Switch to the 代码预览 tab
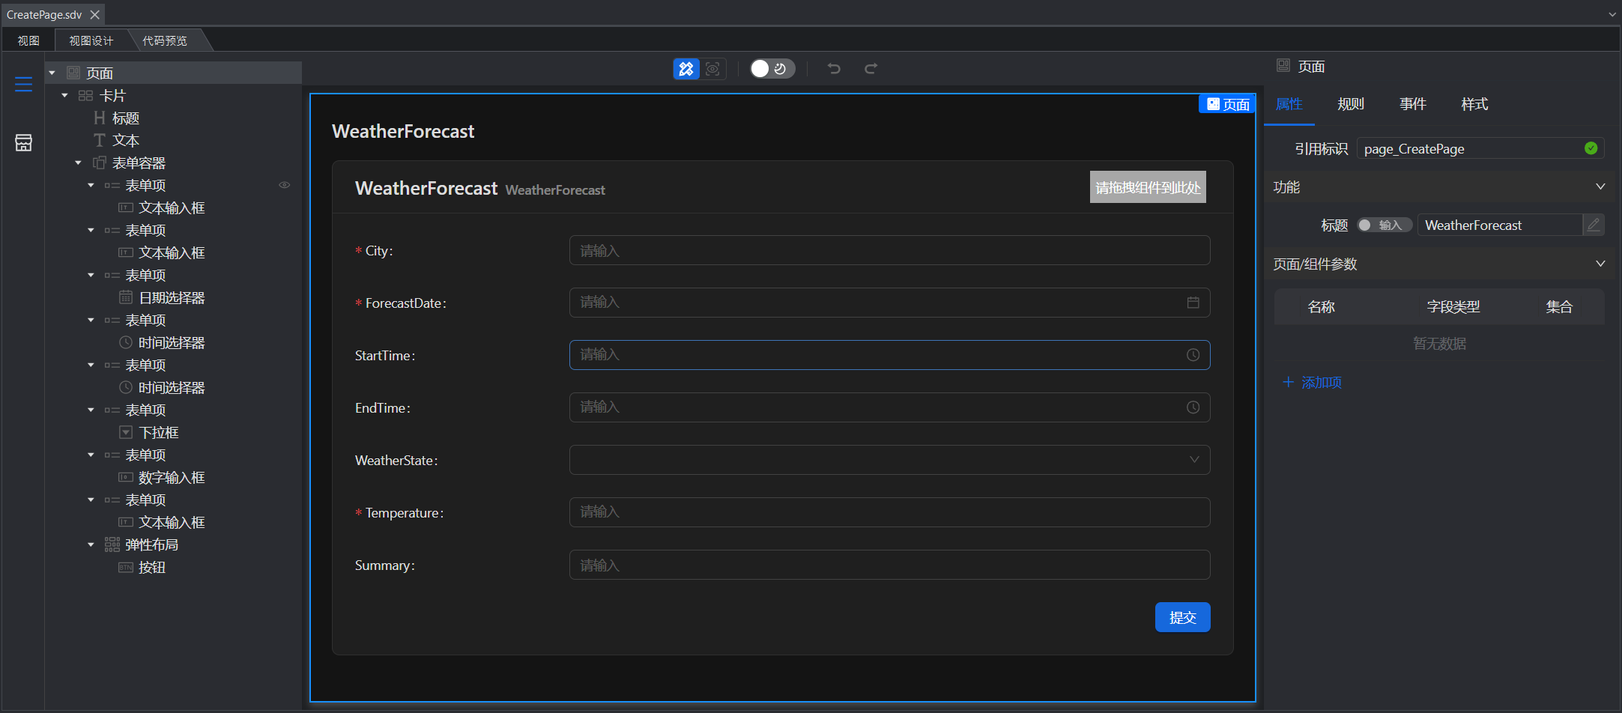This screenshot has height=713, width=1622. 165,40
